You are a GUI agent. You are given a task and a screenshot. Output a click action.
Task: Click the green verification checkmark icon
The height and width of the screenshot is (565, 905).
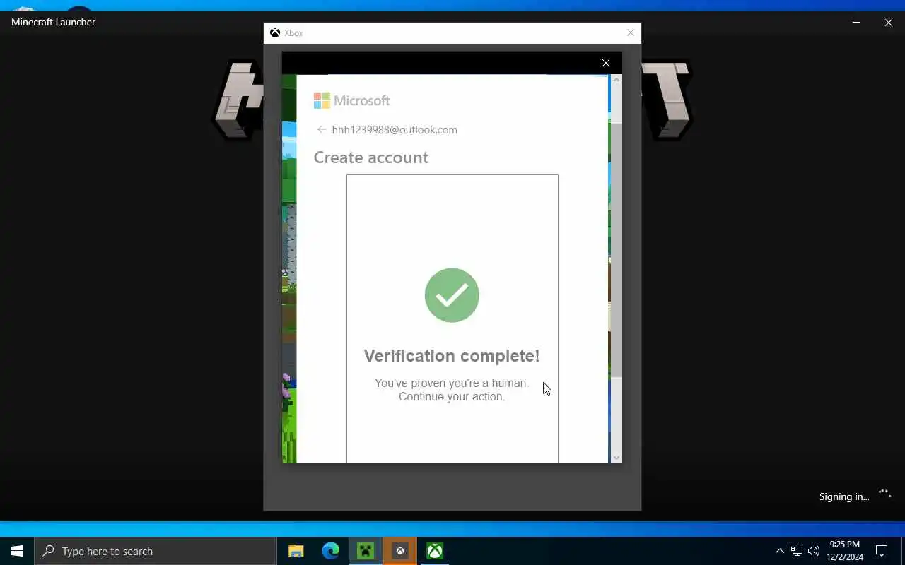point(452,295)
